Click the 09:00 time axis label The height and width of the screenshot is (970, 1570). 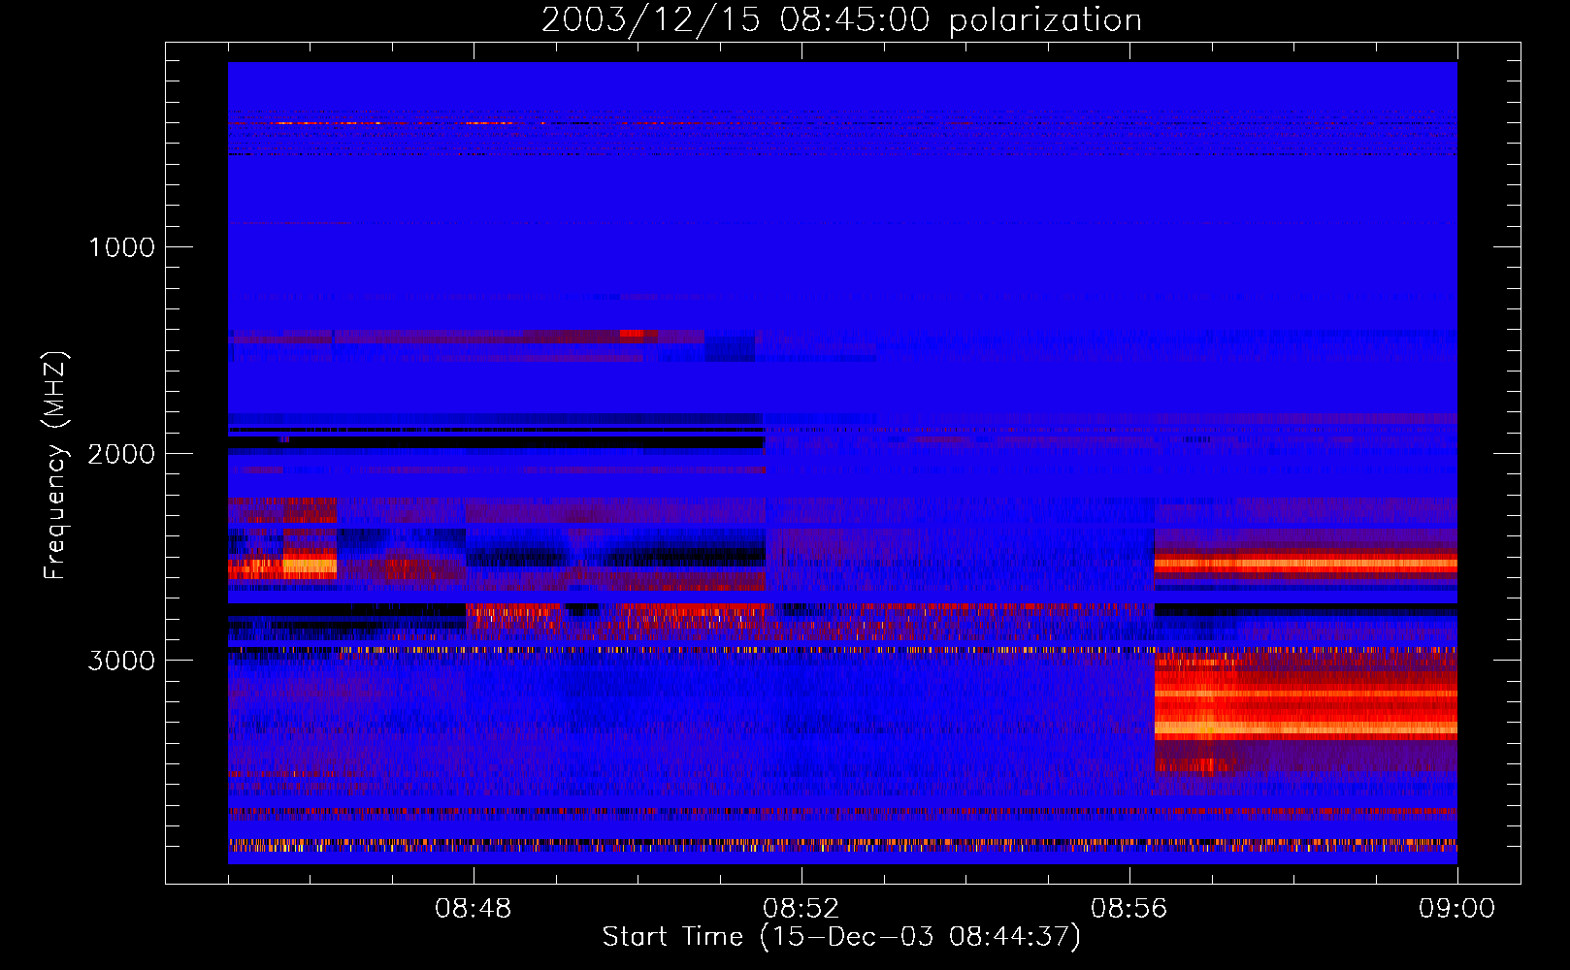[1456, 909]
